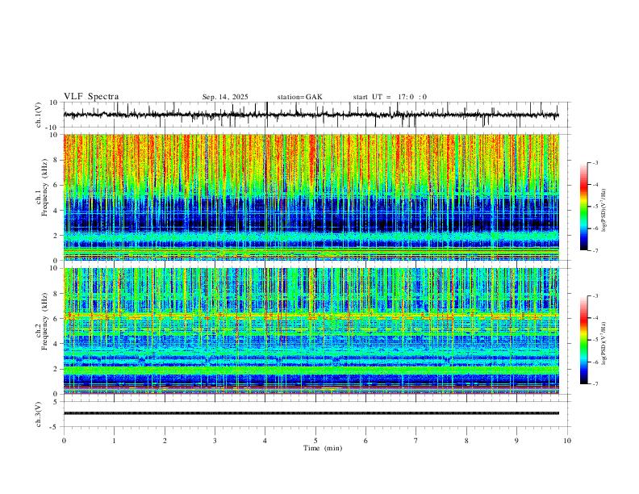
Task: Click the "0" tick on the time axis
Action: [64, 441]
